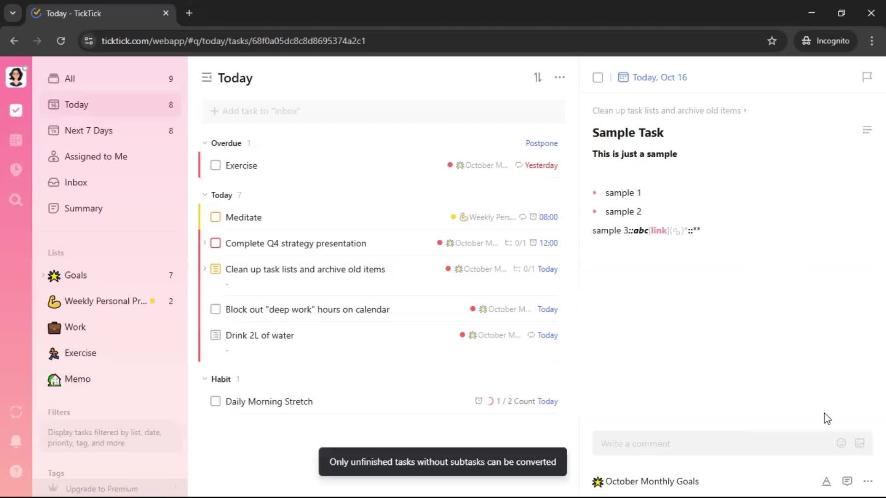Open the Calendar view in left rail

(16, 140)
